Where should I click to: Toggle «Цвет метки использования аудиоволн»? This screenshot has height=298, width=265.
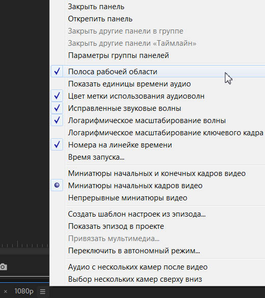[158, 96]
